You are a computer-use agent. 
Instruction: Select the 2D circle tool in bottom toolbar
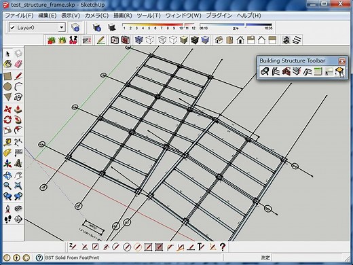point(127,247)
